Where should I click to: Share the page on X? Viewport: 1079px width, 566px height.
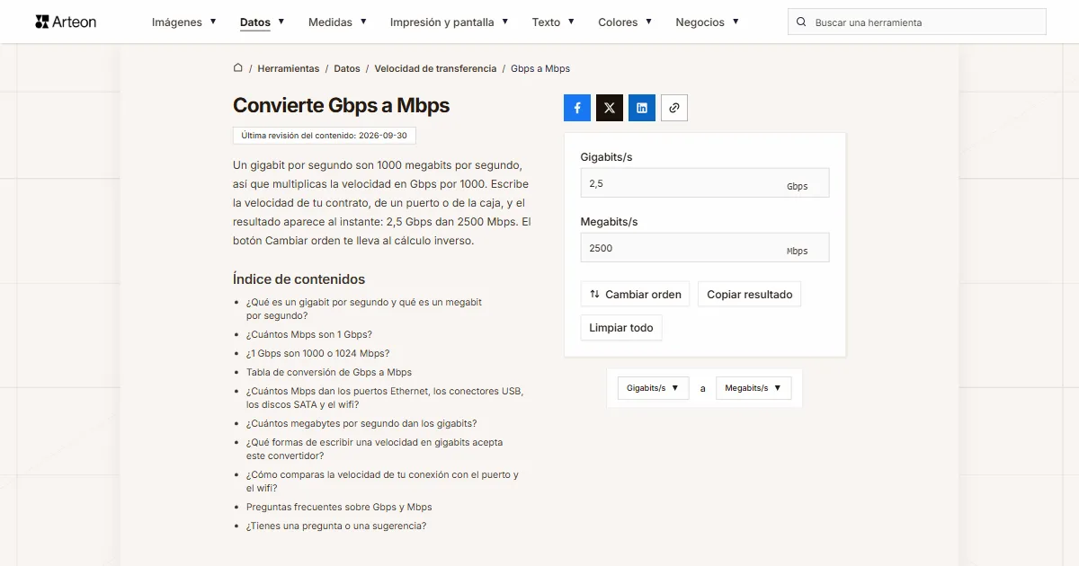point(610,108)
